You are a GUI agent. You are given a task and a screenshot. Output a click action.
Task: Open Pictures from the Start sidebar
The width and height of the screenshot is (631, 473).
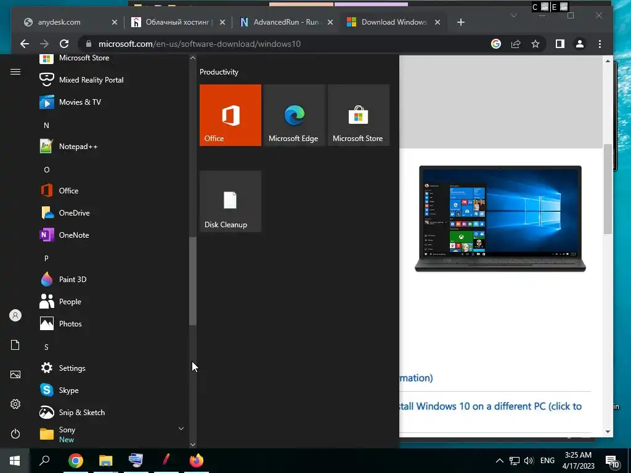coord(15,374)
